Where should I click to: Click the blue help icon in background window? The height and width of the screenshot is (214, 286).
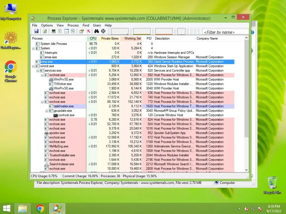pyautogui.click(x=252, y=32)
